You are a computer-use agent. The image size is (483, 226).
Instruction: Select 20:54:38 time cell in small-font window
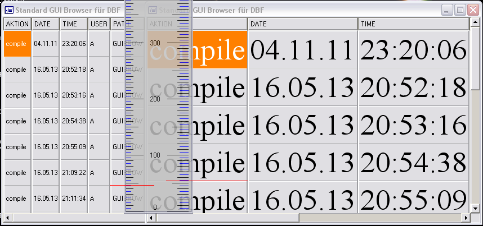pyautogui.click(x=74, y=121)
